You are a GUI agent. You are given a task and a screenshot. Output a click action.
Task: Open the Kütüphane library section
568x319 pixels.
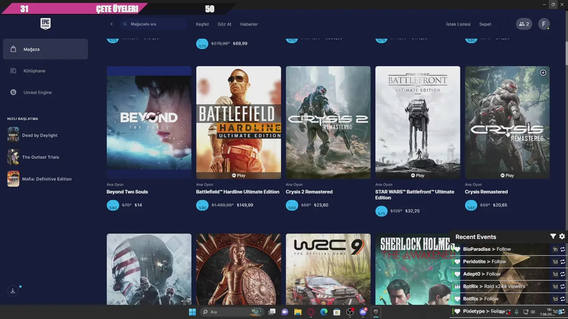[x=45, y=71]
